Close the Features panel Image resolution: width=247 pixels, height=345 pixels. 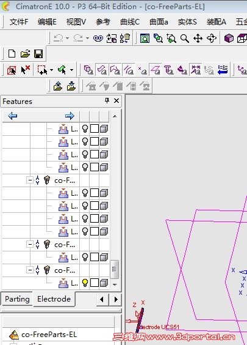coord(116,101)
